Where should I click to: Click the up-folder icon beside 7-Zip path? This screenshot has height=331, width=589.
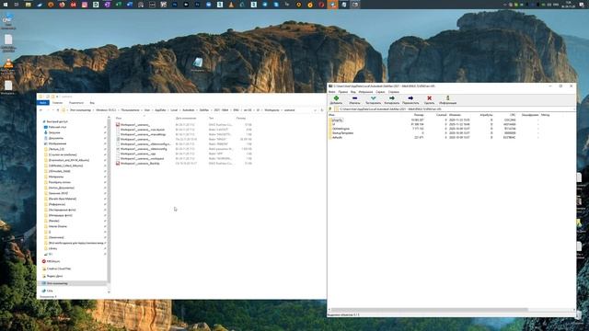(x=330, y=109)
